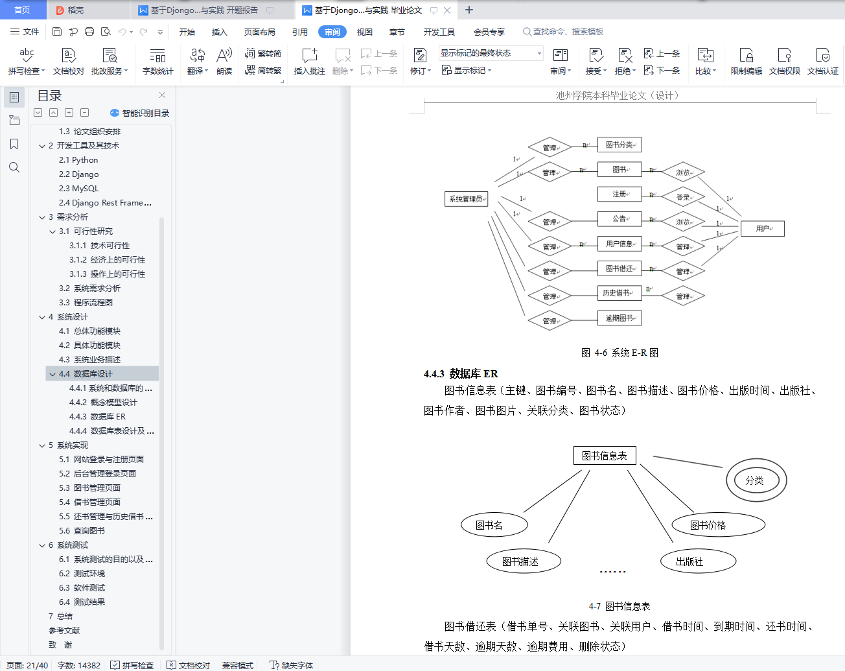The image size is (845, 671).
Task: Click the Save icon in quick access toolbar
Action: point(57,32)
